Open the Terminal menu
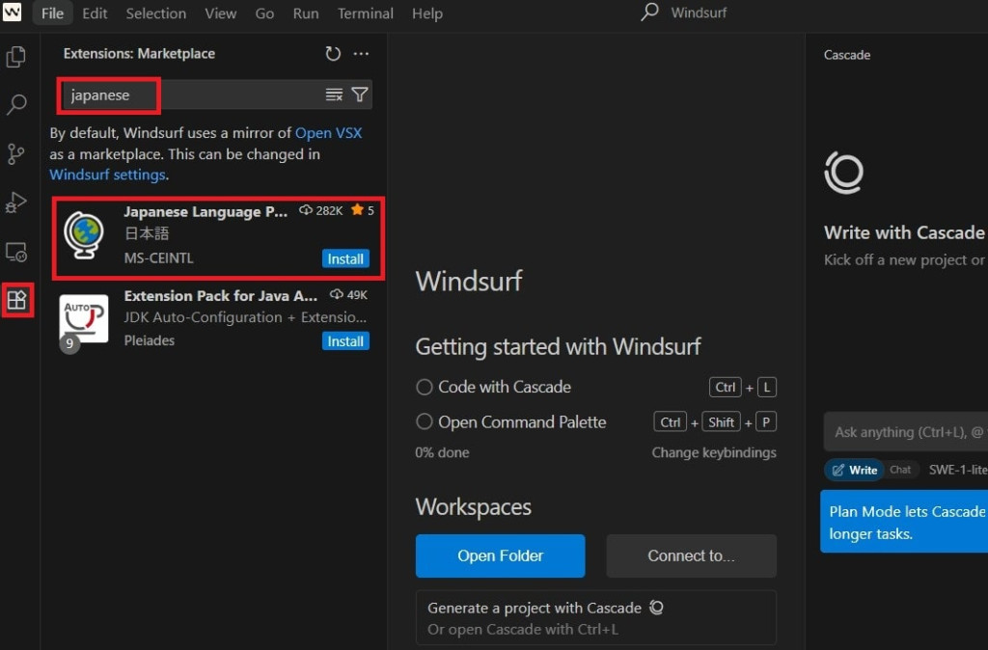The width and height of the screenshot is (988, 650). (366, 14)
